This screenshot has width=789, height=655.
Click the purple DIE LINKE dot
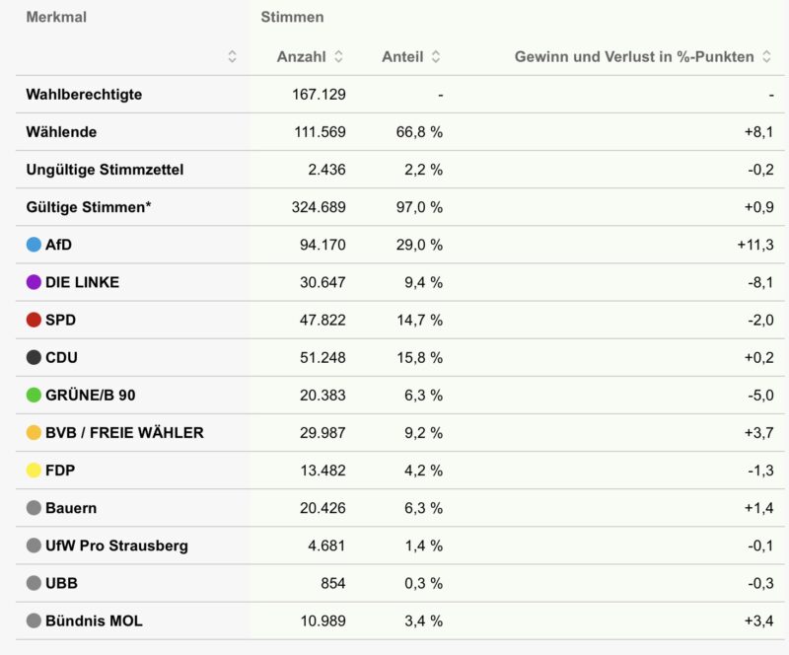click(34, 282)
